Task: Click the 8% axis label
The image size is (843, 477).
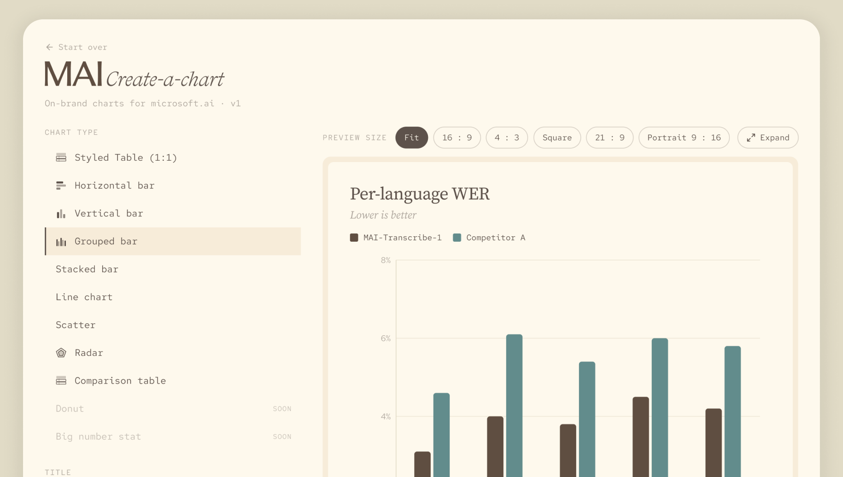Action: [x=386, y=261]
